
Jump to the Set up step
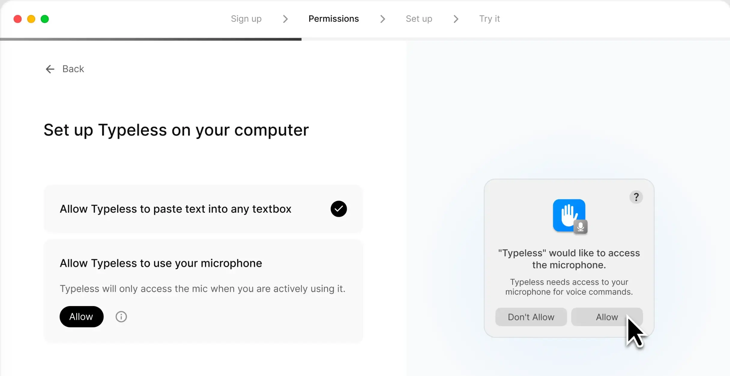419,19
